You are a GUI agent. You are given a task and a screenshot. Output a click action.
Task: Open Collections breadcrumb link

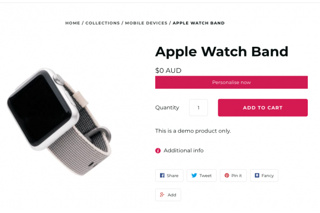tap(102, 23)
